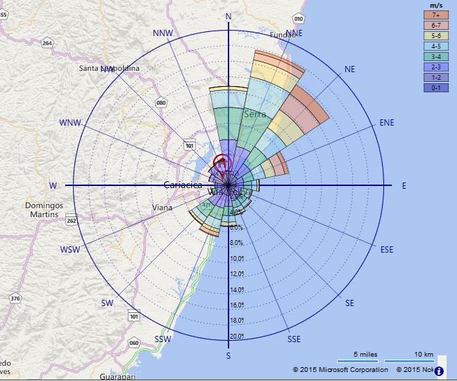Click the Serra city label
Viewport: 457px width, 381px height.
click(255, 114)
